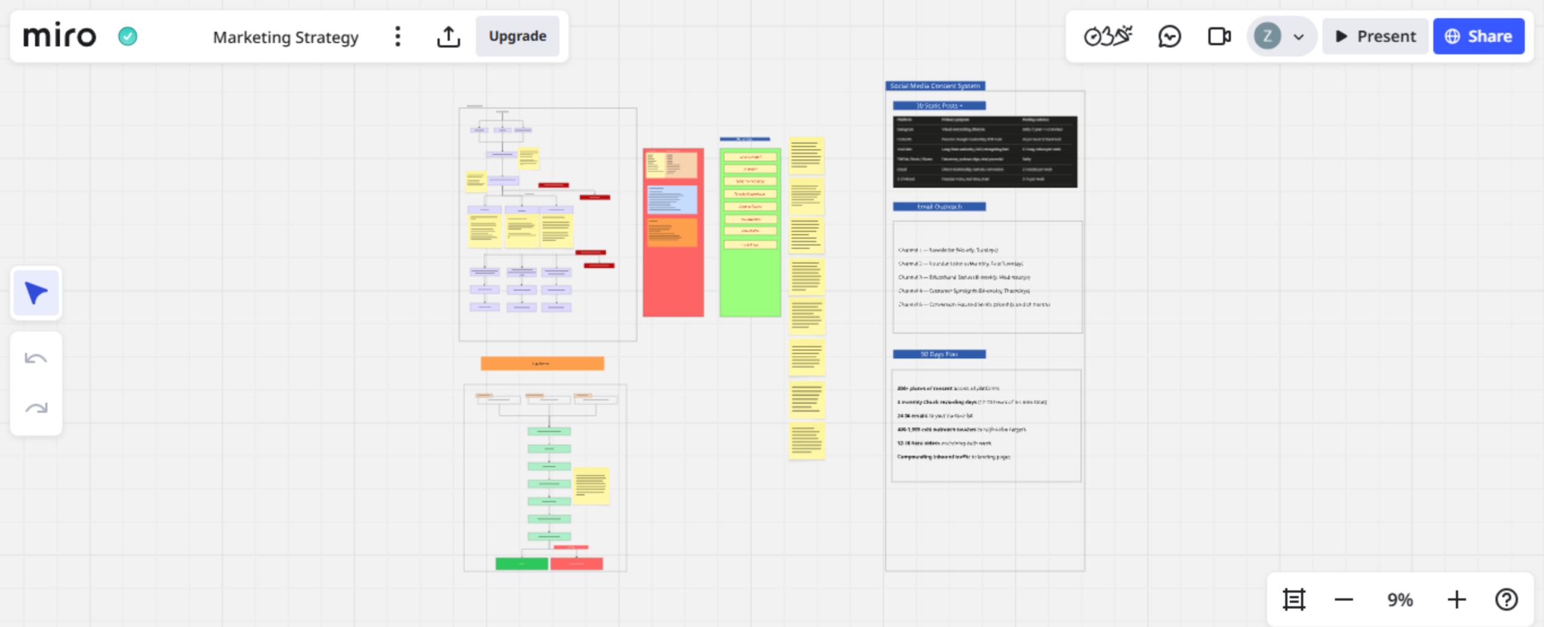Select the cursor arrow tool
The image size is (1544, 627).
[x=36, y=293]
